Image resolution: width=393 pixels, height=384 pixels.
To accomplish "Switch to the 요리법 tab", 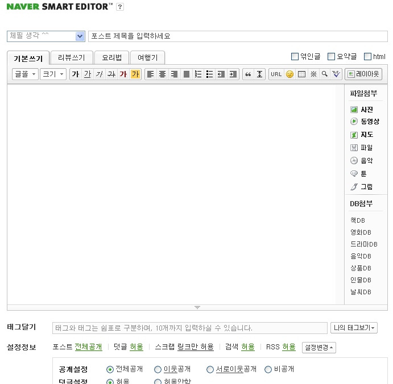I will [112, 57].
